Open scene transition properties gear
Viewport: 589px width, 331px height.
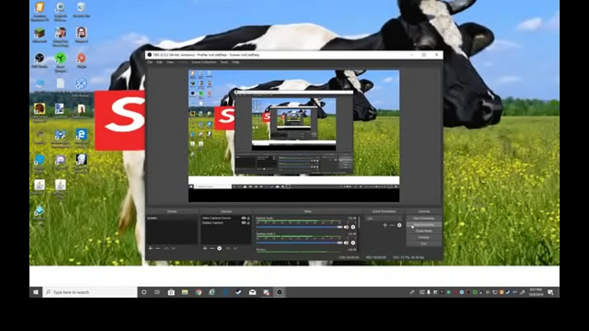399,225
